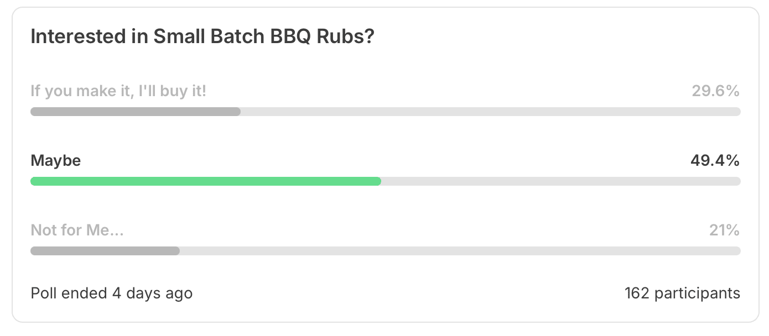This screenshot has width=769, height=336.
Task: Click the 'Poll ended 4 days ago' text
Action: (x=112, y=293)
